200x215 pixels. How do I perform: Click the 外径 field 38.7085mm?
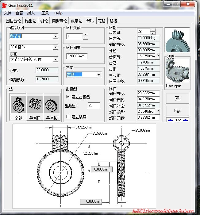[x=148, y=50]
